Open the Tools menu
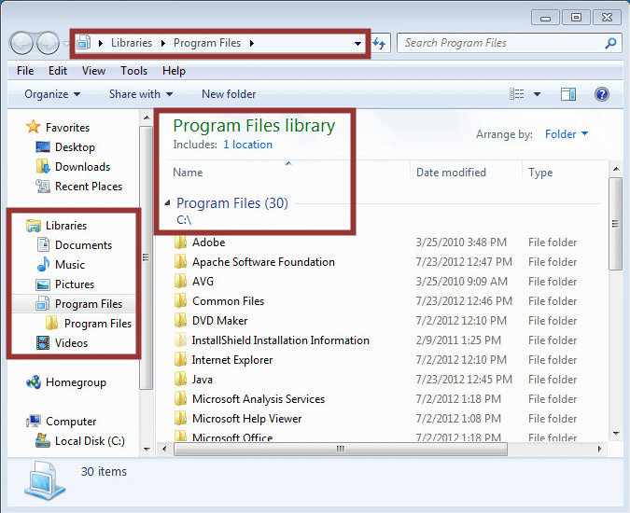The image size is (630, 513). [x=133, y=71]
